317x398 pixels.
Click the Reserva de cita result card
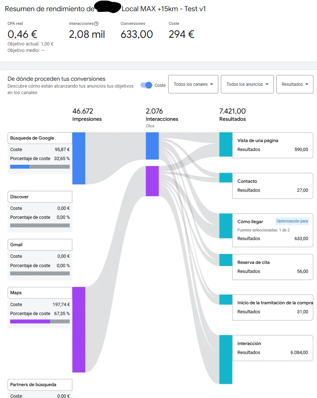(273, 267)
